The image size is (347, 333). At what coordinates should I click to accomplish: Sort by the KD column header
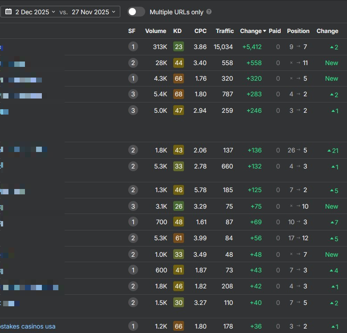coord(177,31)
